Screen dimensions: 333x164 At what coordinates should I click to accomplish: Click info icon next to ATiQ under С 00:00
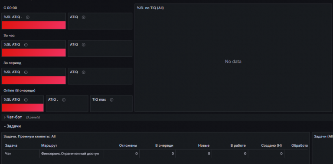click(x=83, y=17)
